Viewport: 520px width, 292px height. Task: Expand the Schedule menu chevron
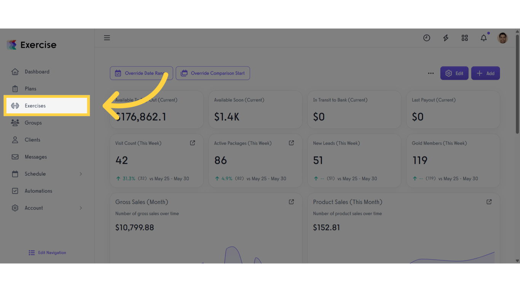click(x=81, y=174)
